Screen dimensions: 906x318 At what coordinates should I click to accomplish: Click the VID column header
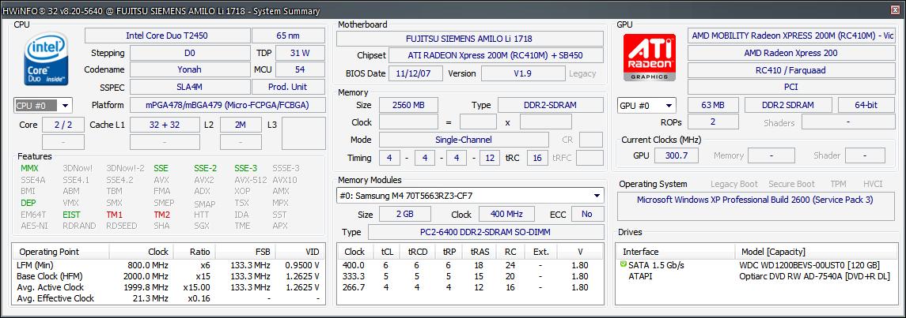tap(299, 252)
